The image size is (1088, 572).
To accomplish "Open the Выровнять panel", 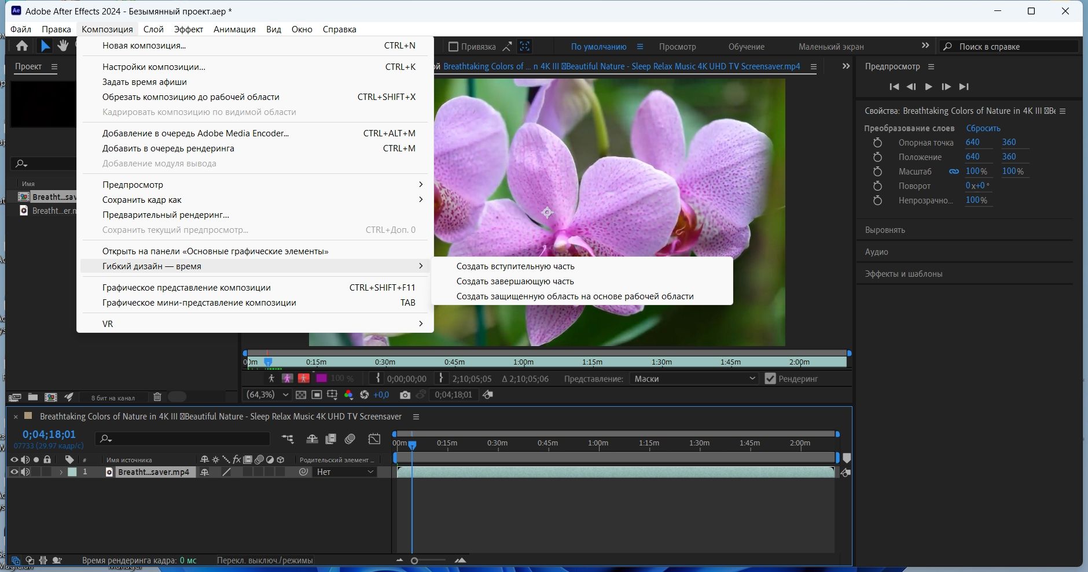I will coord(884,229).
